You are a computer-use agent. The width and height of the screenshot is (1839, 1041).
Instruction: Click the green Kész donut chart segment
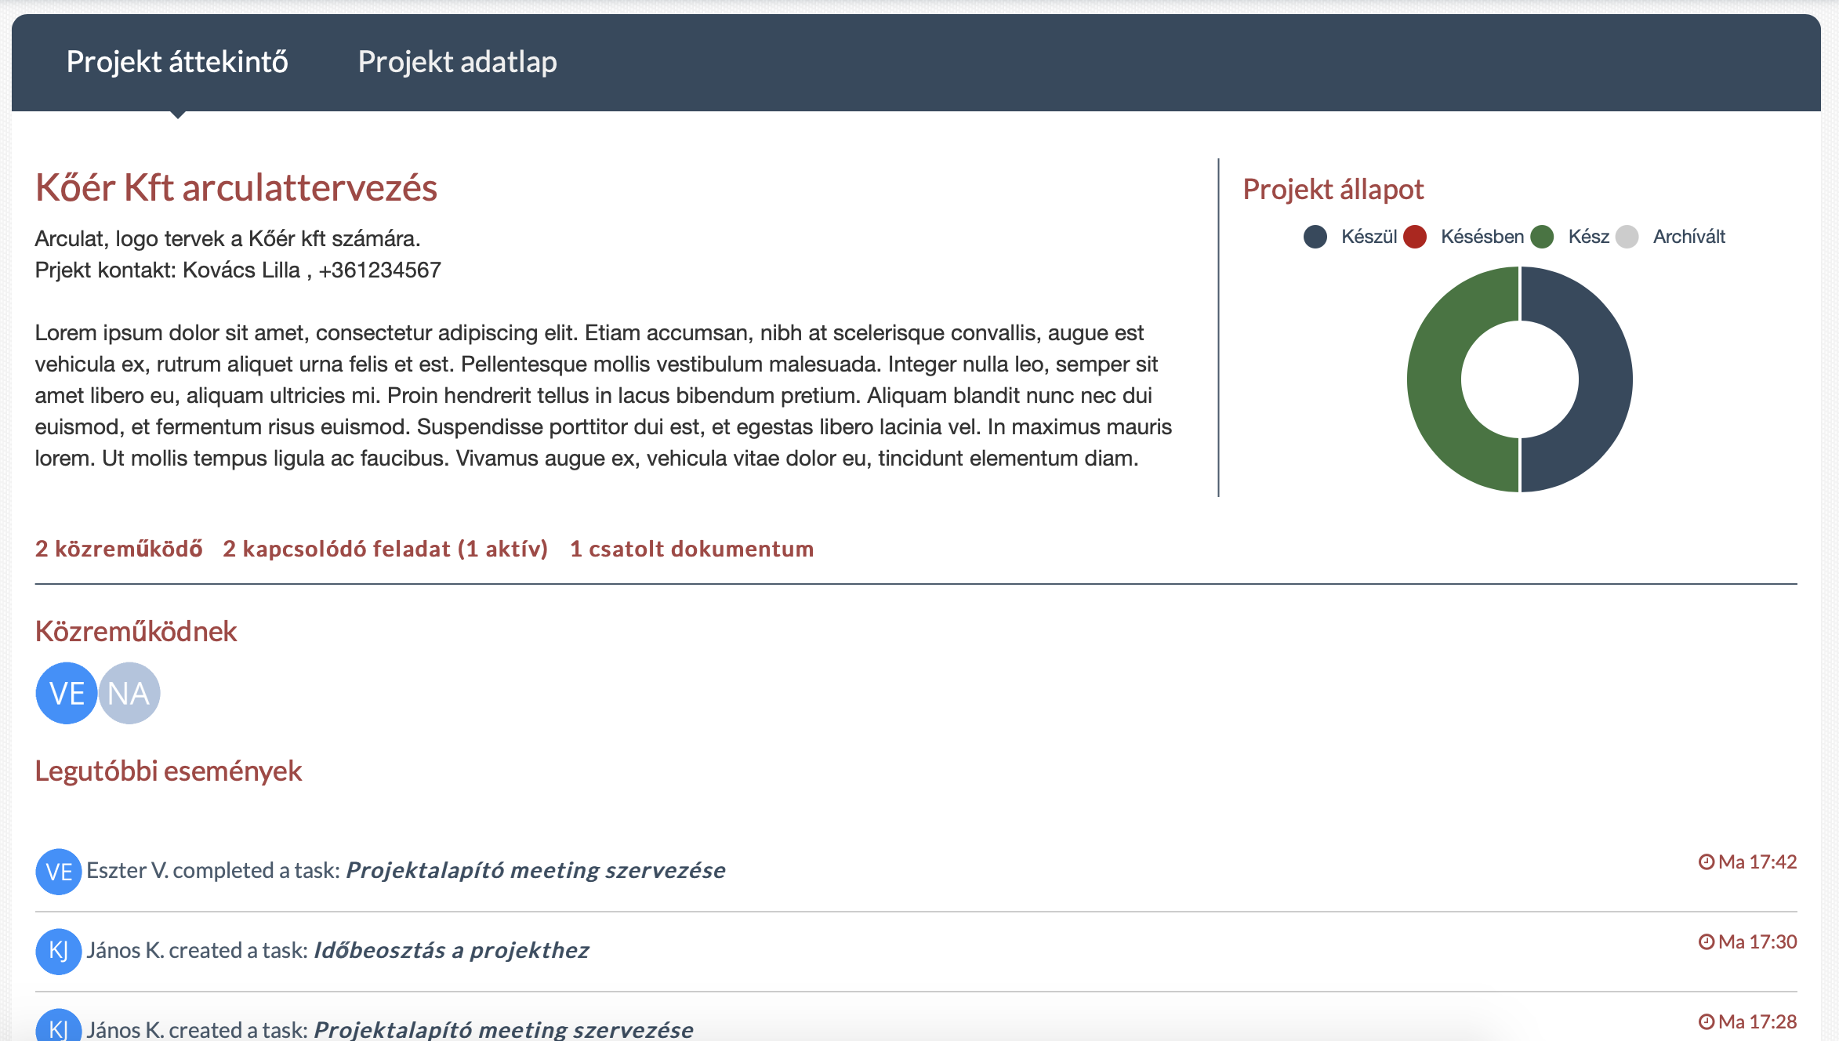[1435, 379]
